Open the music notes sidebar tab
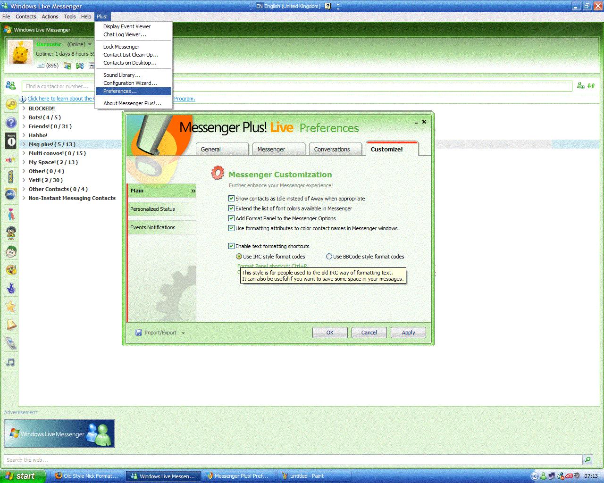Viewport: 604px width, 483px height. pyautogui.click(x=11, y=362)
